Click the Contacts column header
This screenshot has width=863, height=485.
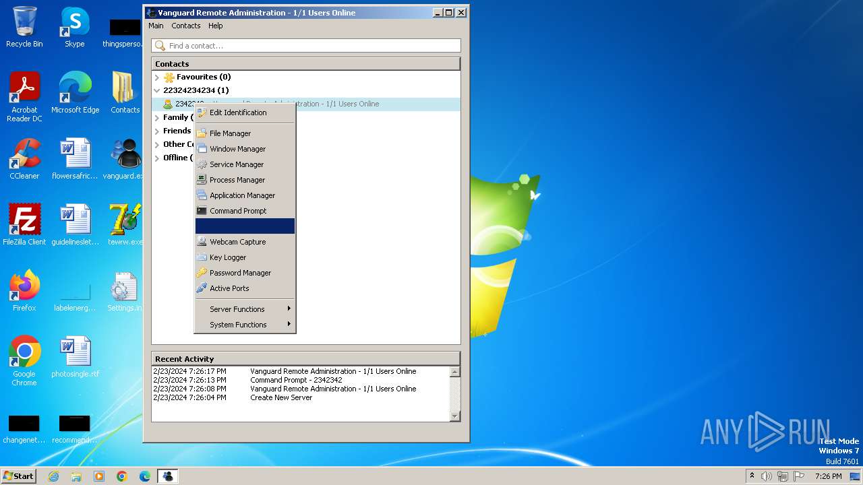point(305,64)
